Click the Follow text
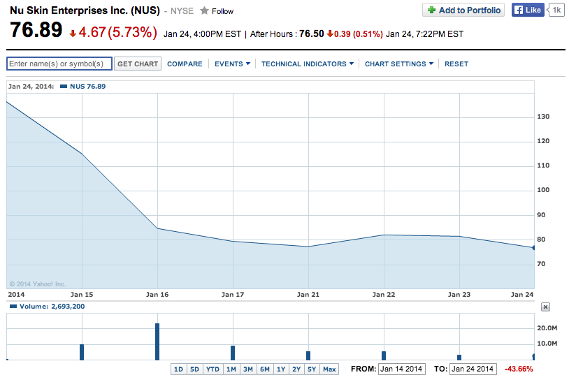 (x=222, y=11)
